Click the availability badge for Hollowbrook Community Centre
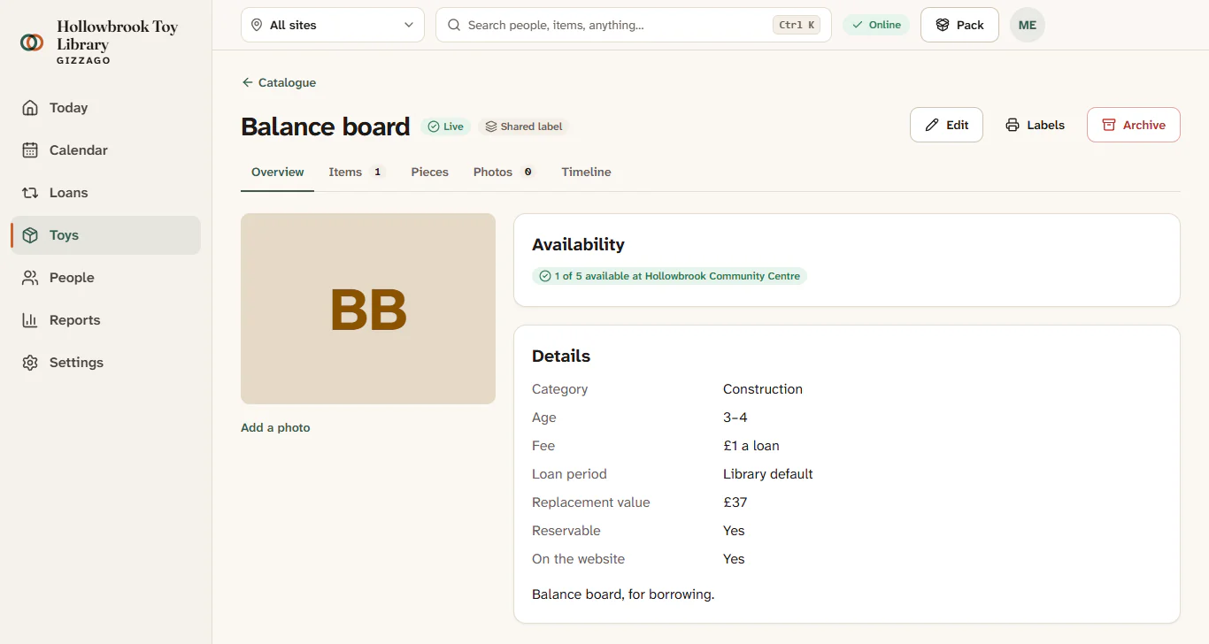This screenshot has width=1209, height=644. click(669, 276)
